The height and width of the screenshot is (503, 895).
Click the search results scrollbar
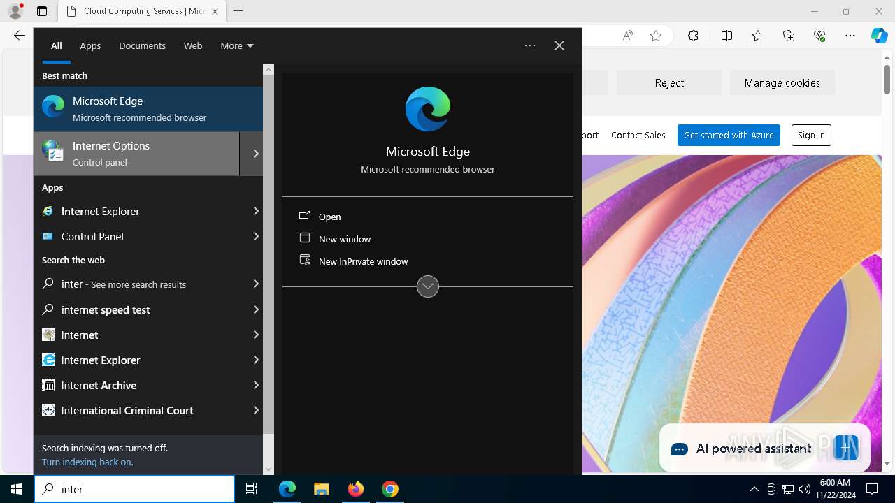coord(268,255)
